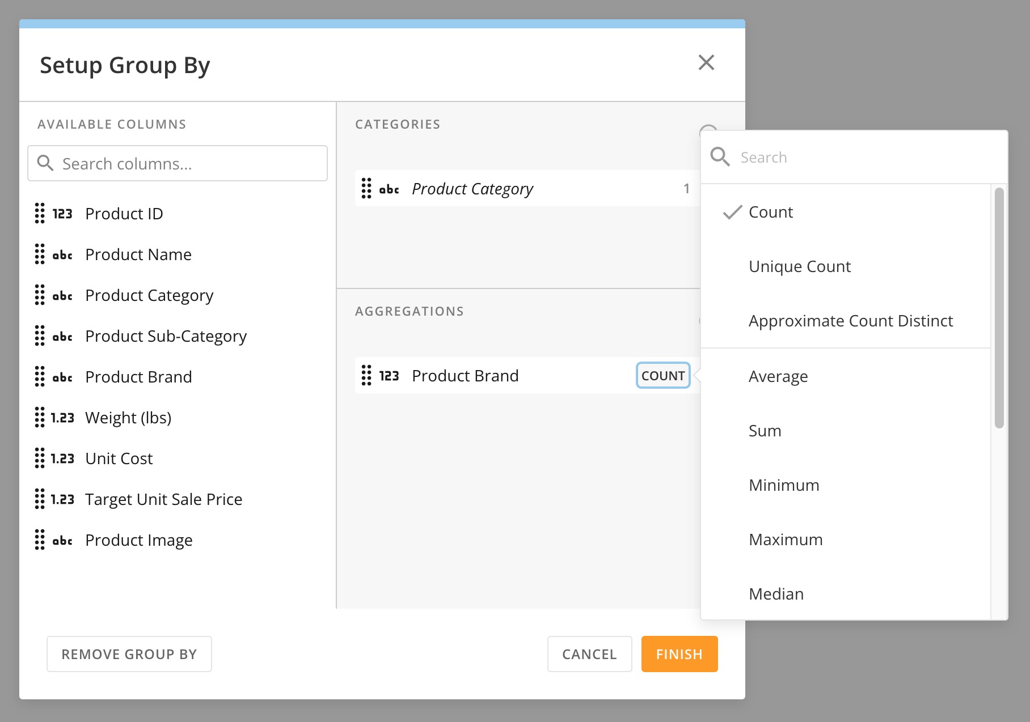The image size is (1030, 722).
Task: Click drag handle beside Product ID column
Action: coord(40,214)
